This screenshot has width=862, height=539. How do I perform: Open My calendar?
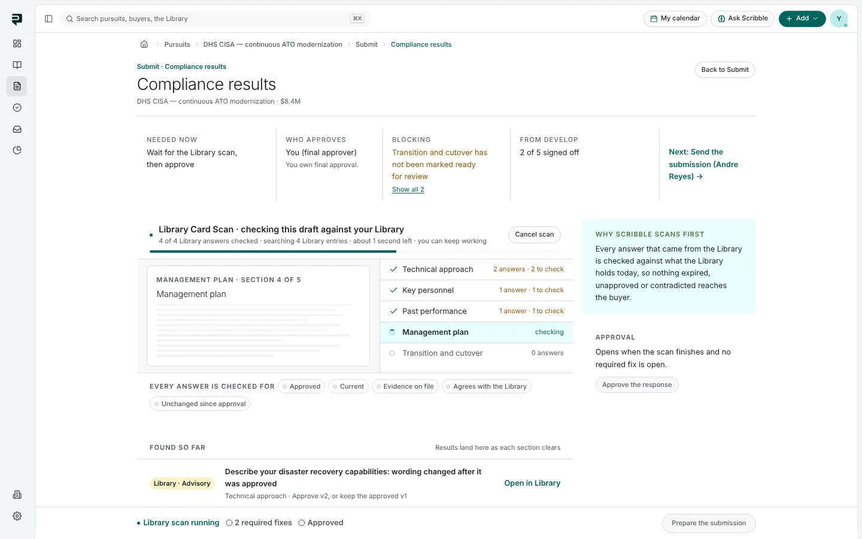tap(675, 19)
